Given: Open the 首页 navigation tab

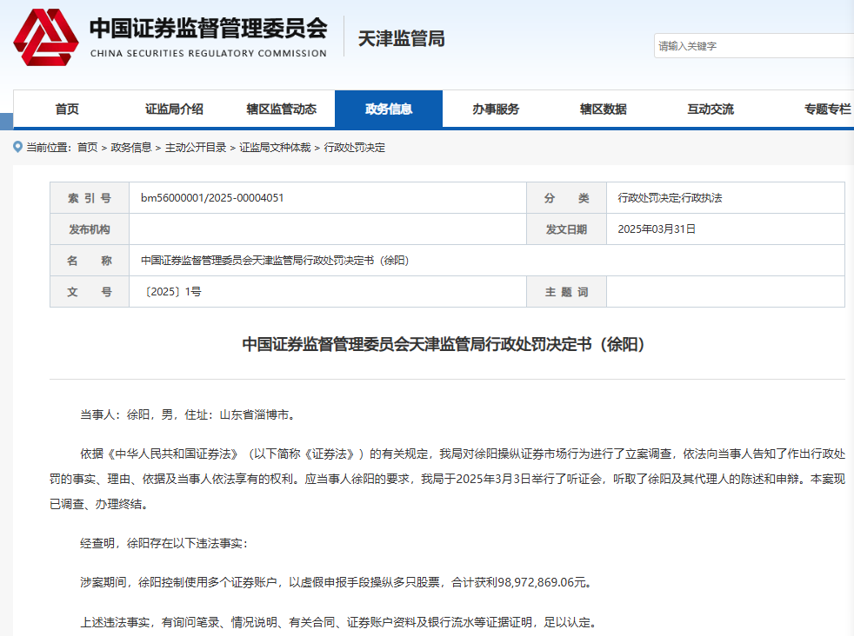Looking at the screenshot, I should click(67, 109).
